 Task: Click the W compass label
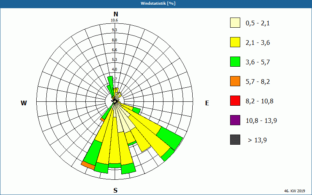click(24, 103)
